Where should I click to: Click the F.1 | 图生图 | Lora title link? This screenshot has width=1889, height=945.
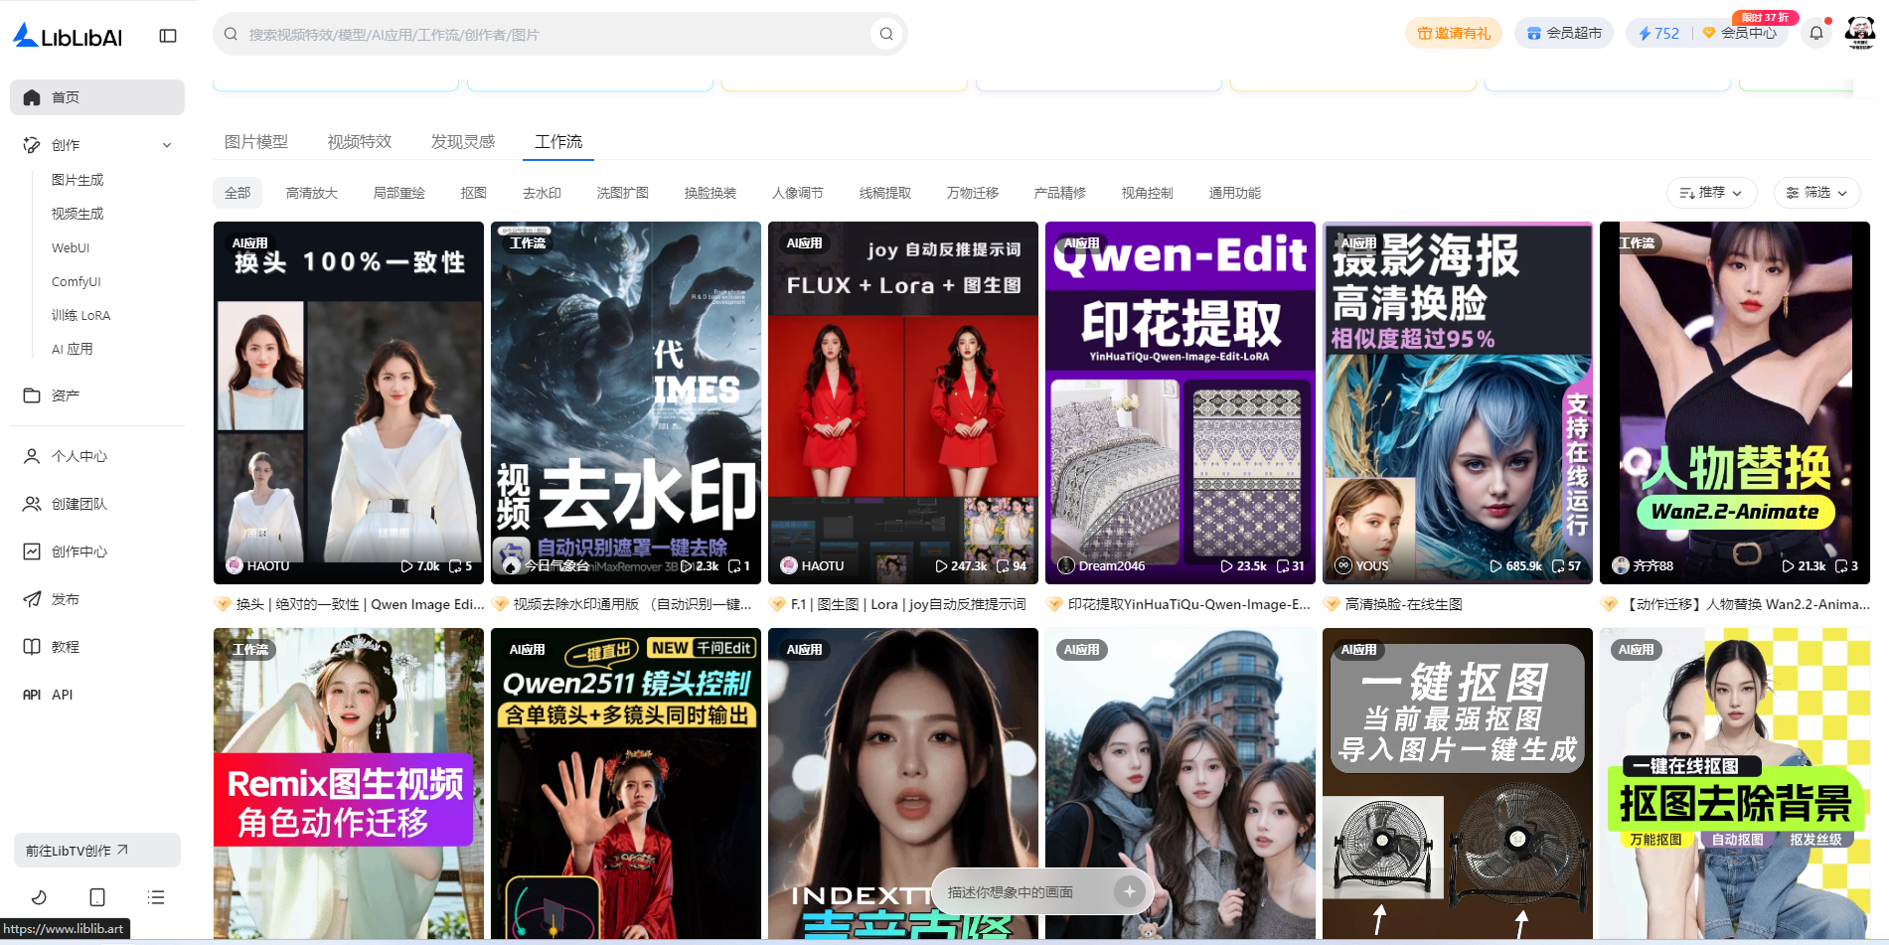[x=908, y=604]
